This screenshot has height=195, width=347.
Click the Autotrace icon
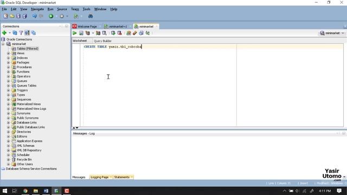[x=98, y=33]
